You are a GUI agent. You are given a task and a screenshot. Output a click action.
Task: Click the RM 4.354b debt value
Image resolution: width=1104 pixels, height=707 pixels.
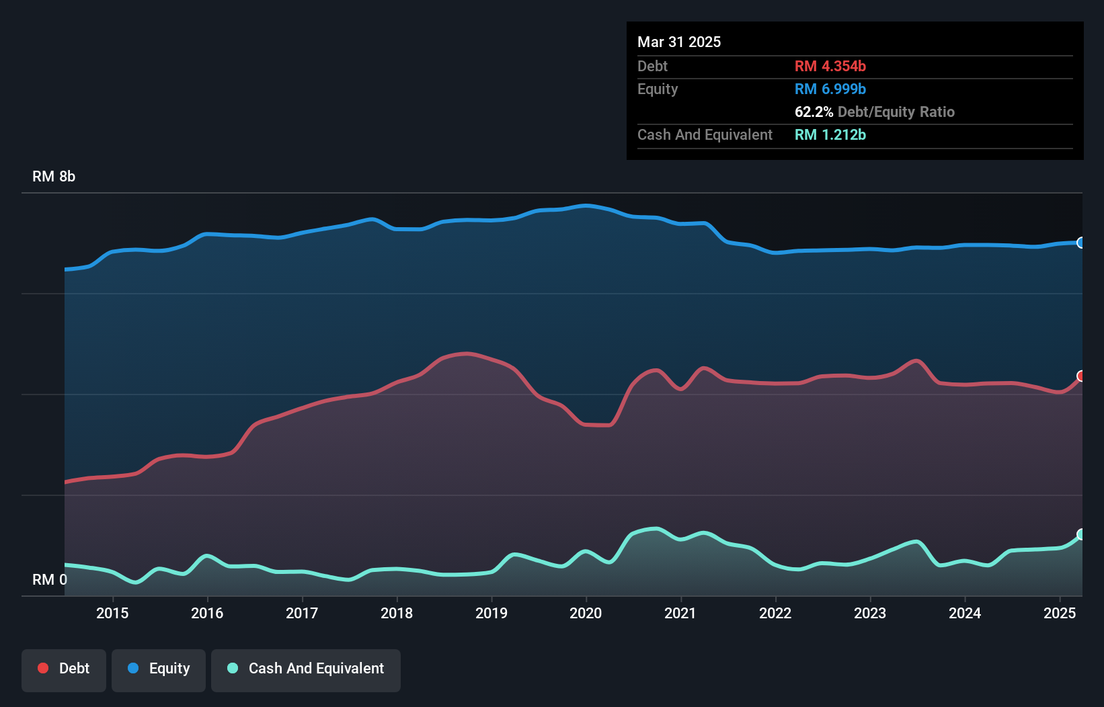(x=830, y=66)
